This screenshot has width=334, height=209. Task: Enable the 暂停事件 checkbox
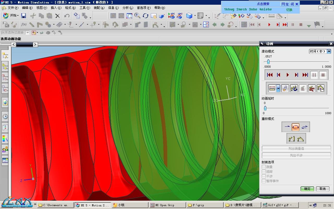point(264,181)
